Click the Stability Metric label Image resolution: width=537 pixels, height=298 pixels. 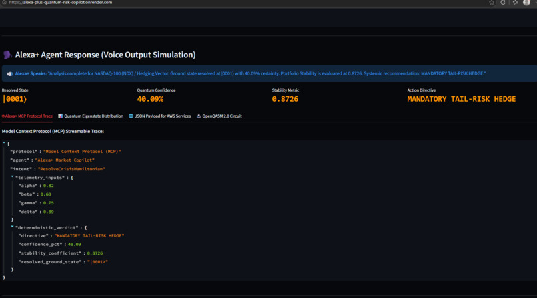[x=286, y=90]
